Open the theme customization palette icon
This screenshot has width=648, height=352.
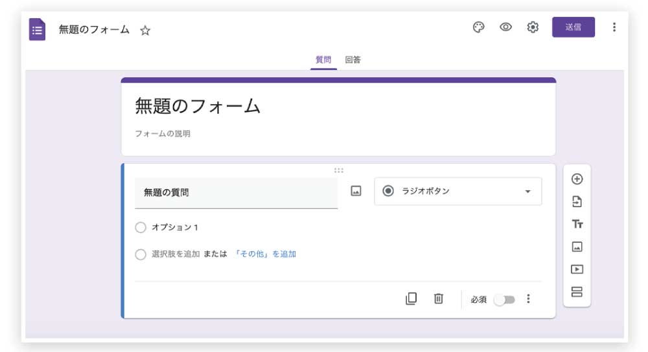tap(479, 27)
